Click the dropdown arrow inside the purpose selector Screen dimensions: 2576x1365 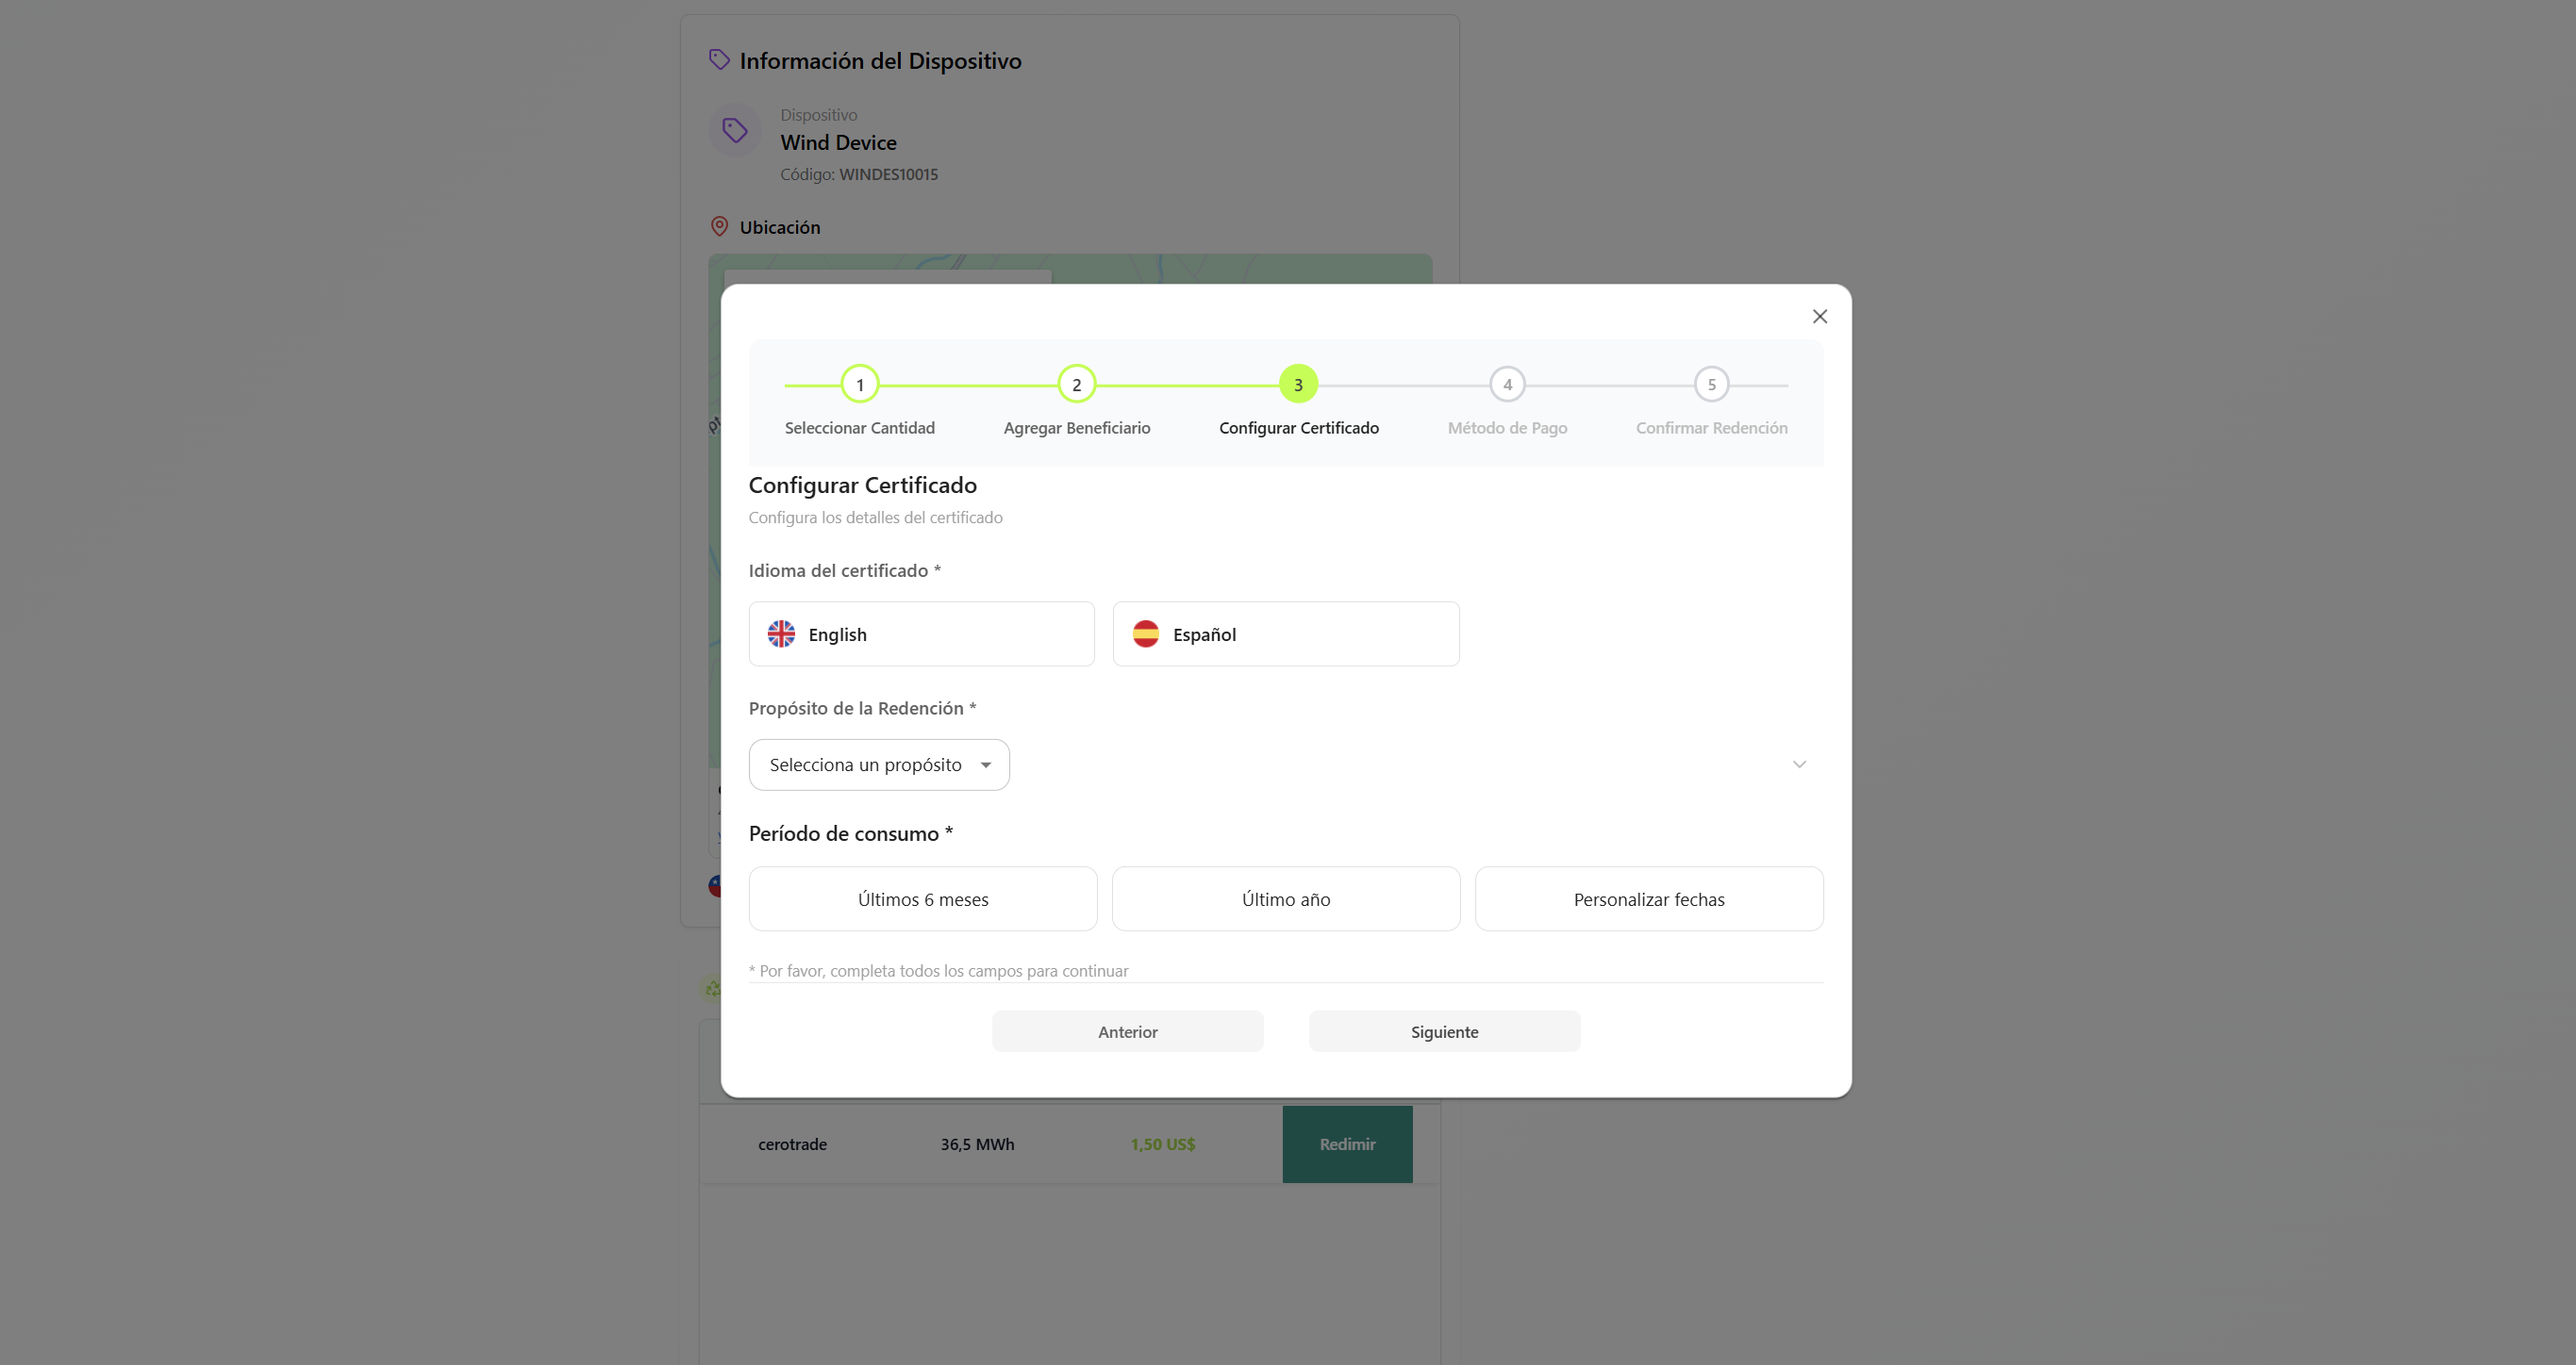click(x=985, y=764)
